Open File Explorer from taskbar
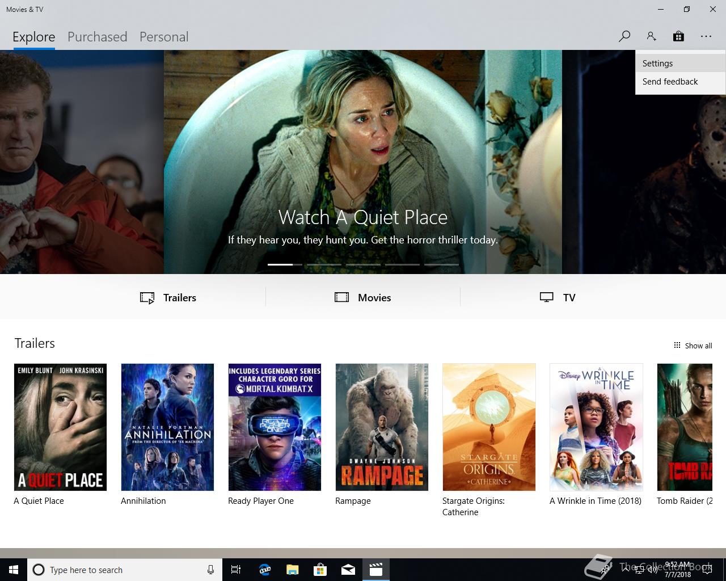726x581 pixels. click(x=293, y=570)
